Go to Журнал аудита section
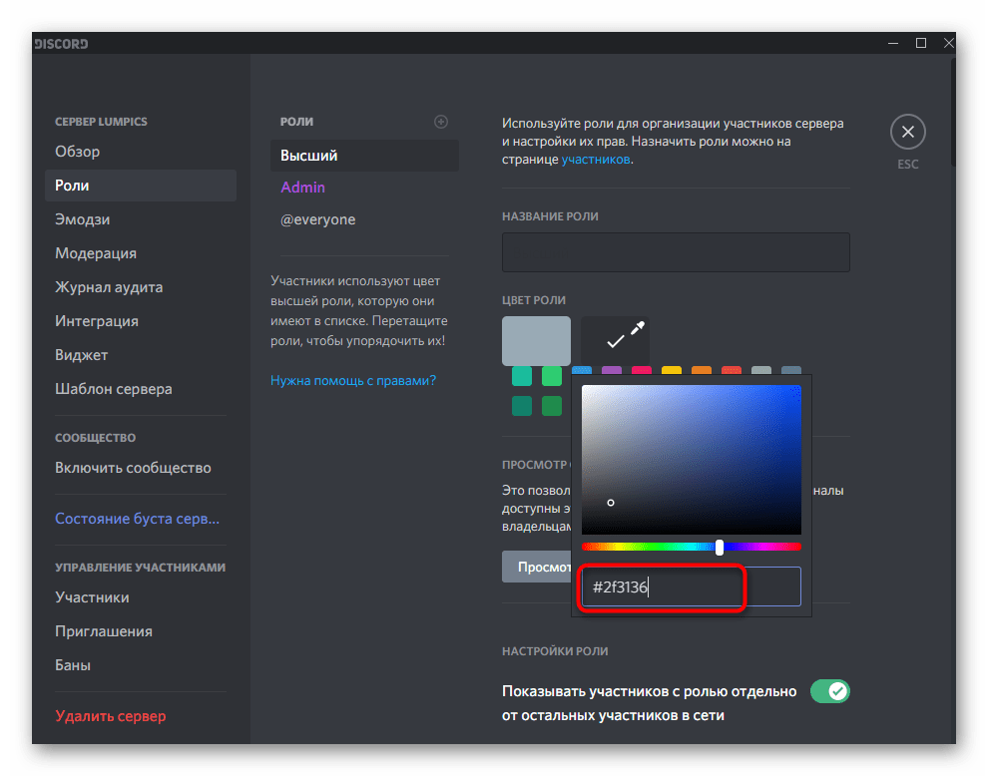The width and height of the screenshot is (988, 776). [109, 287]
